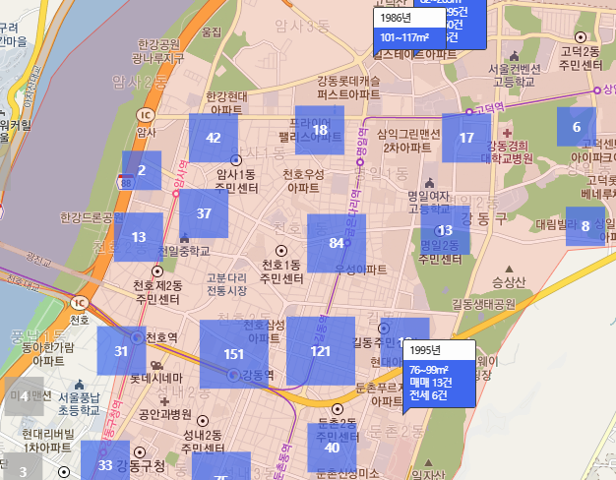Viewport: 616px width, 480px height.
Task: Click the 길동주민센터 circle icon
Action: tap(384, 329)
